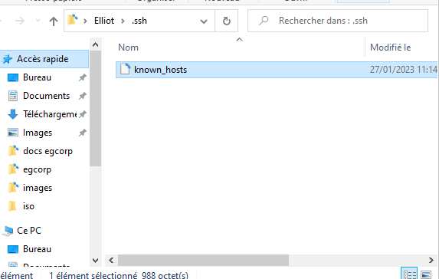Select Ce PC in navigation pane

coord(29,231)
